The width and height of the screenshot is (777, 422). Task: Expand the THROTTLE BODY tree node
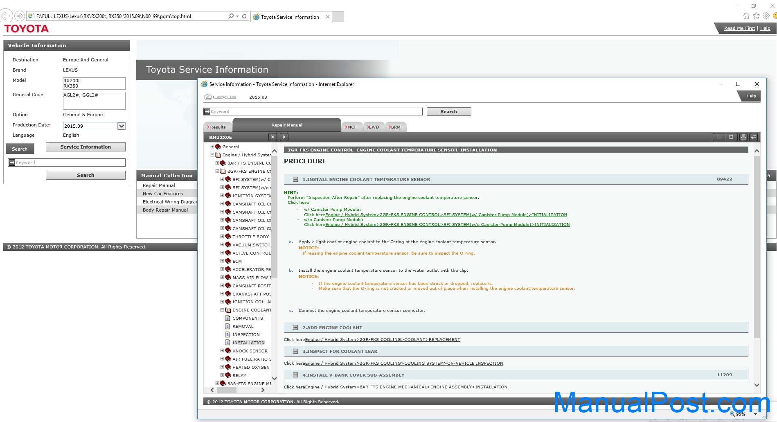pos(222,236)
